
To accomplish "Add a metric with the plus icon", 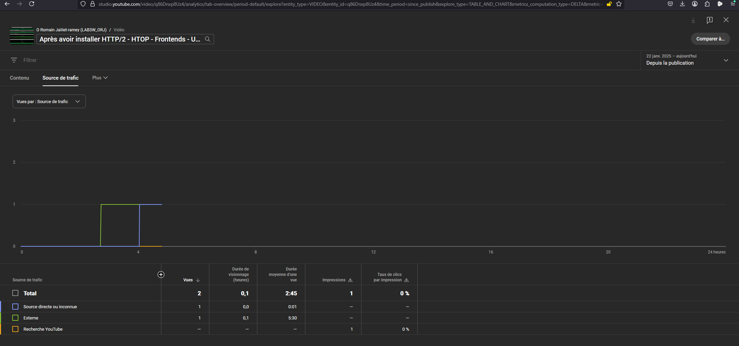I will tap(161, 275).
